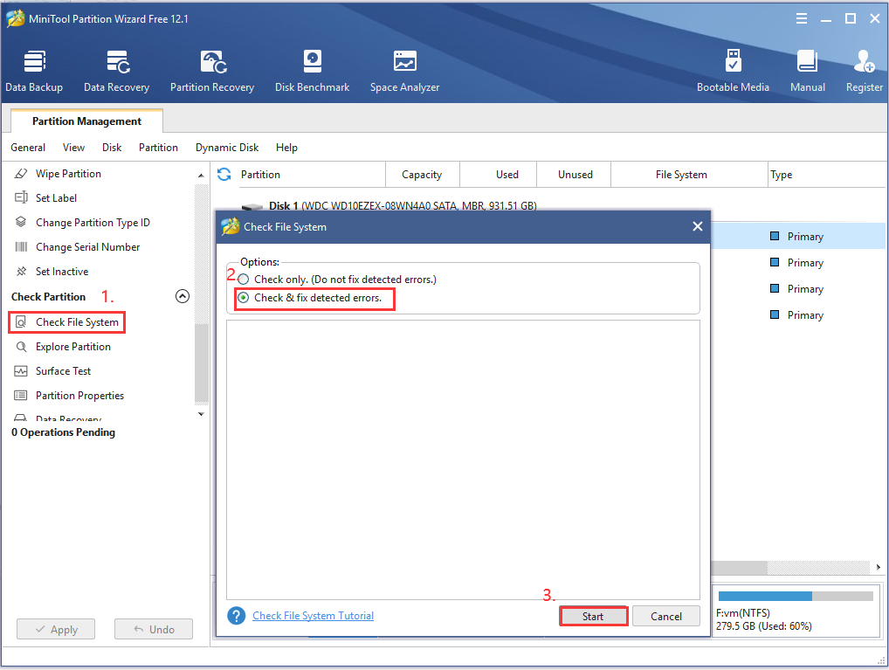Open the View menu
The width and height of the screenshot is (889, 670).
point(73,148)
